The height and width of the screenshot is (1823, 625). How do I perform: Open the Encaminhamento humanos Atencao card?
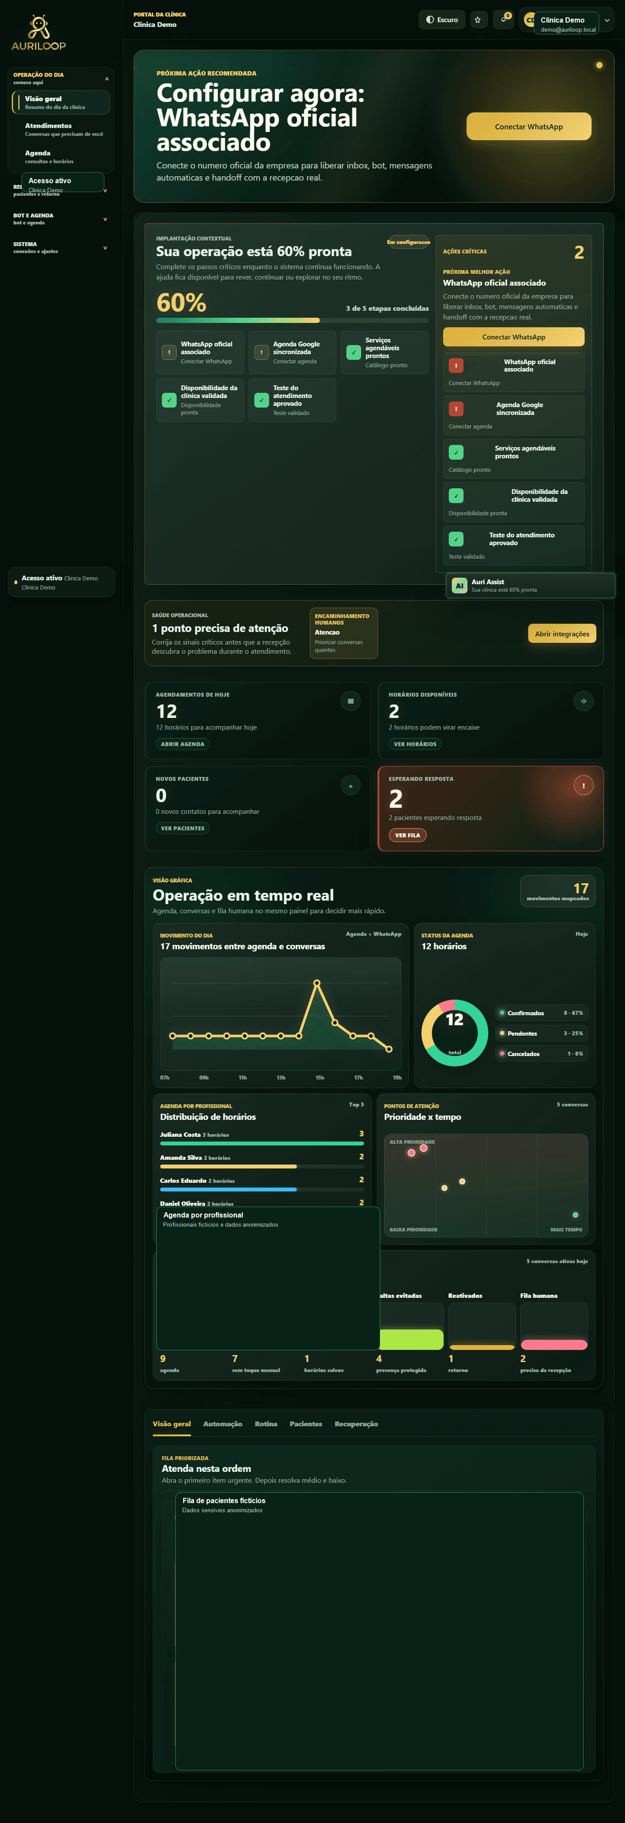tap(343, 633)
